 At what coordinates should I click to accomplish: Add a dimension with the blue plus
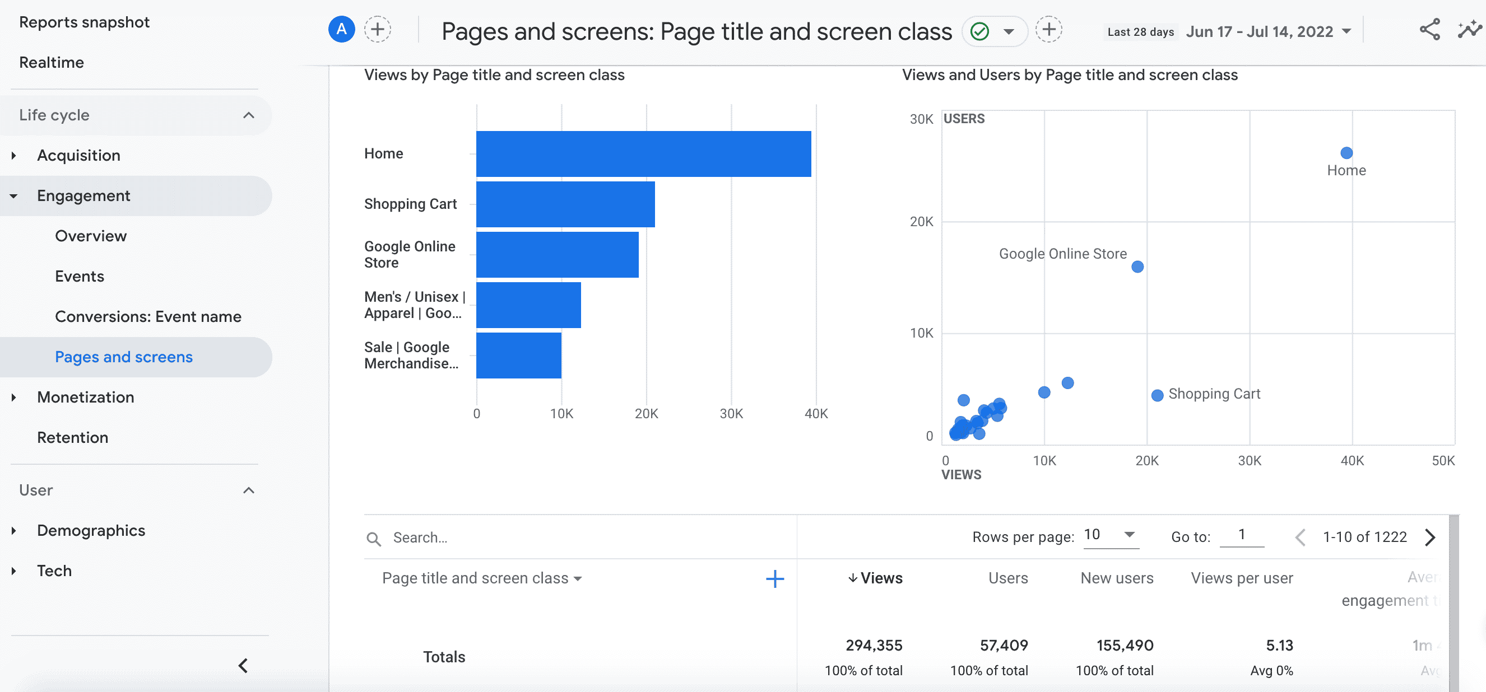[774, 578]
